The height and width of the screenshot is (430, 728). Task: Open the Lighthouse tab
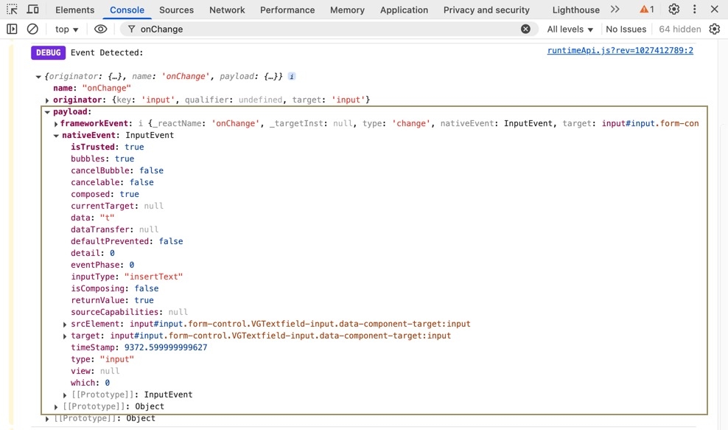tap(575, 10)
